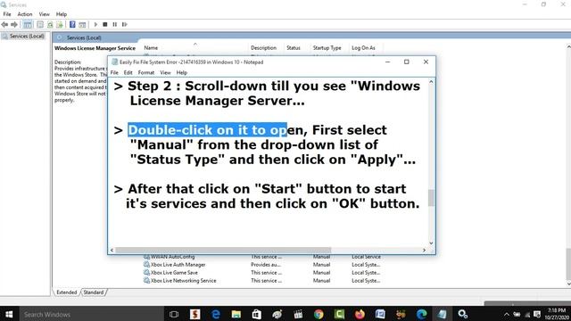Open Microsoft Store from the taskbar
This screenshot has height=321, width=571.
(x=257, y=314)
